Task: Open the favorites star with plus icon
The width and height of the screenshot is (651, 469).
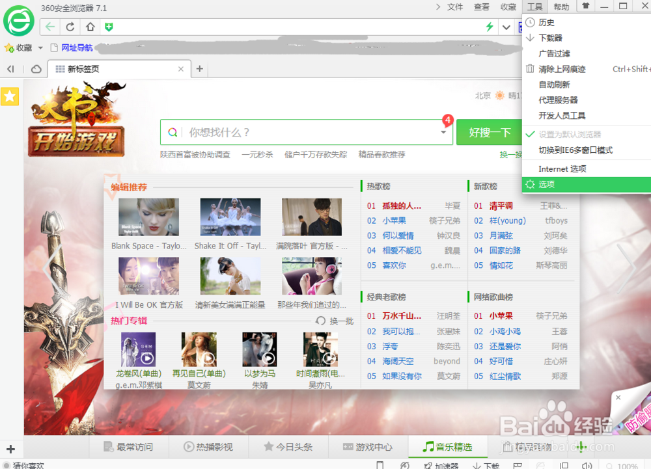Action: point(9,48)
